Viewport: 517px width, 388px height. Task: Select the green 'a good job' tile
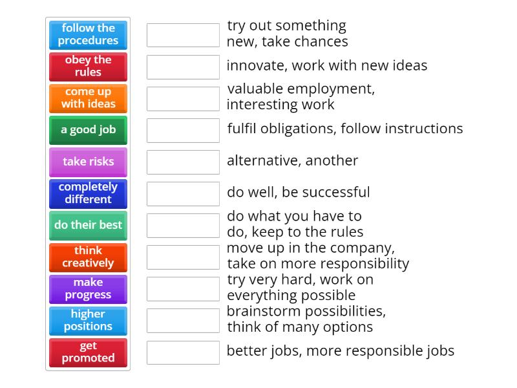pyautogui.click(x=88, y=130)
